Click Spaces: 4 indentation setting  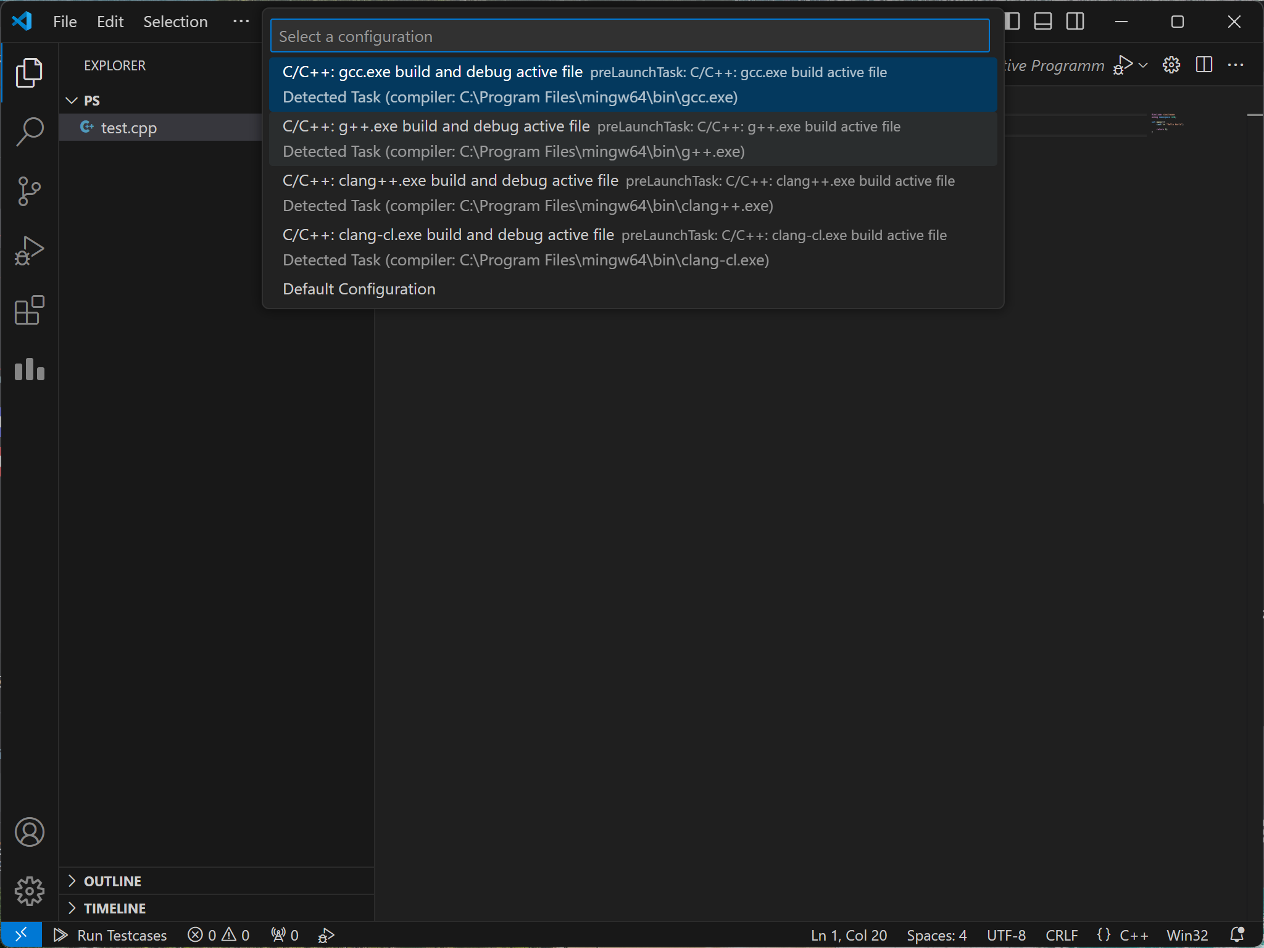[936, 935]
